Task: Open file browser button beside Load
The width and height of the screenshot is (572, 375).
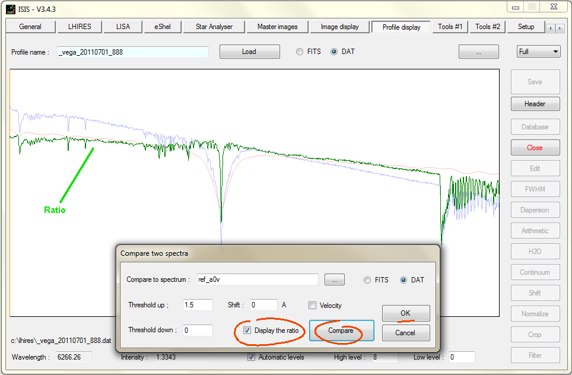Action: tap(478, 52)
